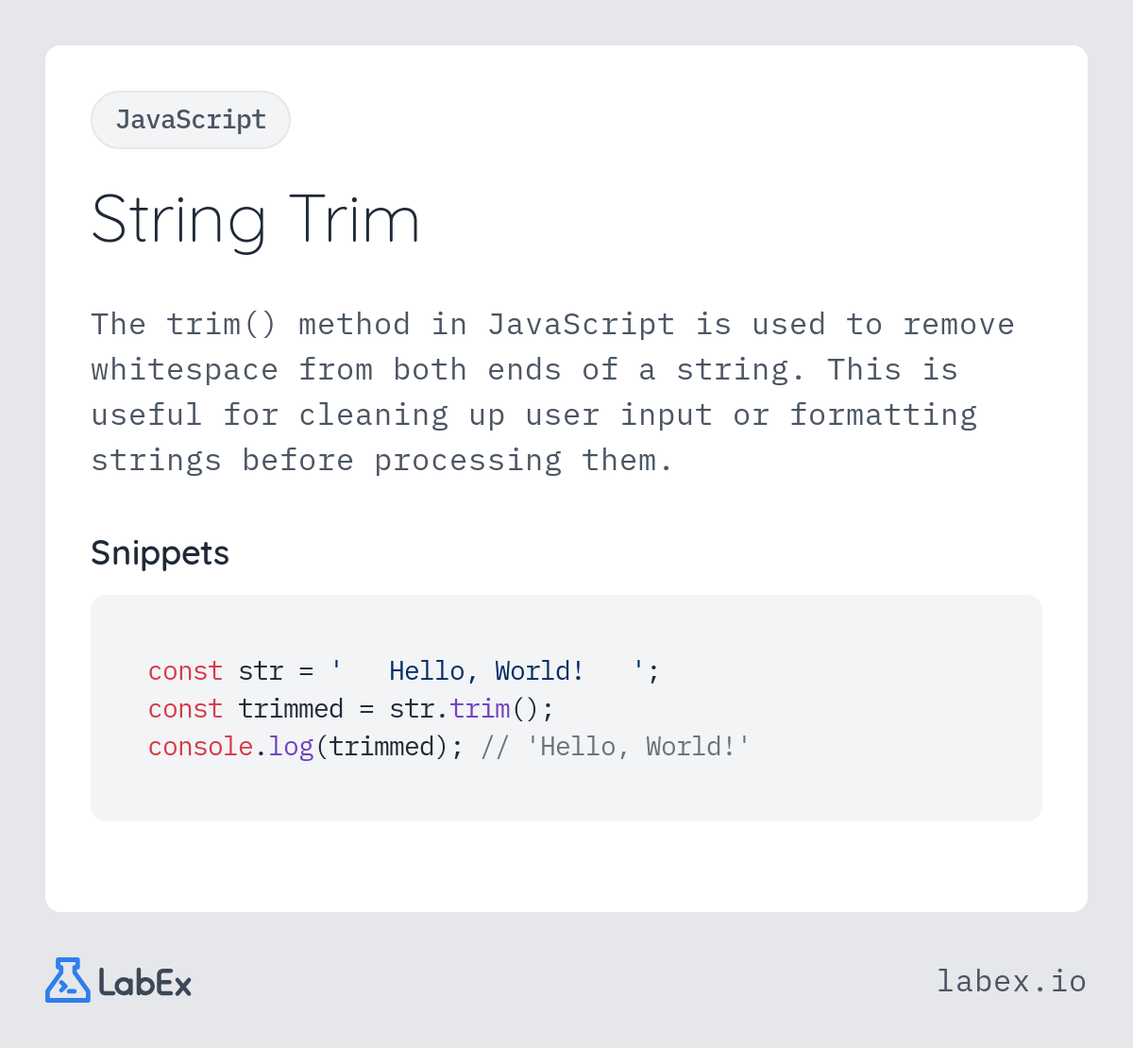Click the trim() word in the description
This screenshot has height=1048, width=1133.
[222, 325]
